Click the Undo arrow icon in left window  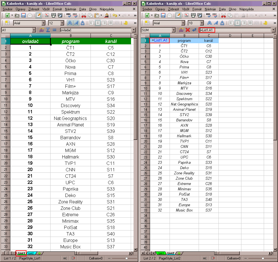pos(115,16)
